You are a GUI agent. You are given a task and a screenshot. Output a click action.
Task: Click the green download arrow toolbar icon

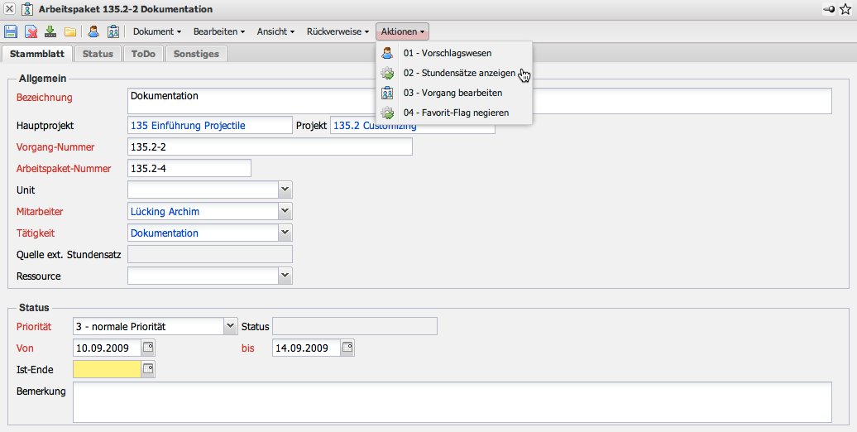[x=50, y=31]
